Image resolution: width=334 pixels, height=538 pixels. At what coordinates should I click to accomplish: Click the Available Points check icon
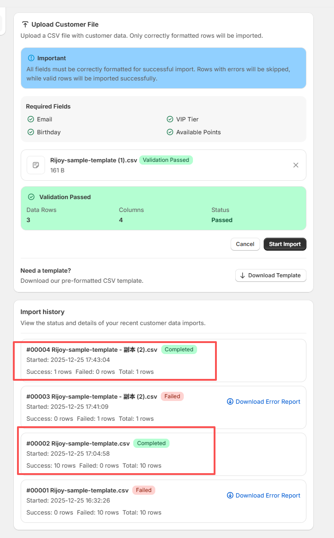(170, 132)
